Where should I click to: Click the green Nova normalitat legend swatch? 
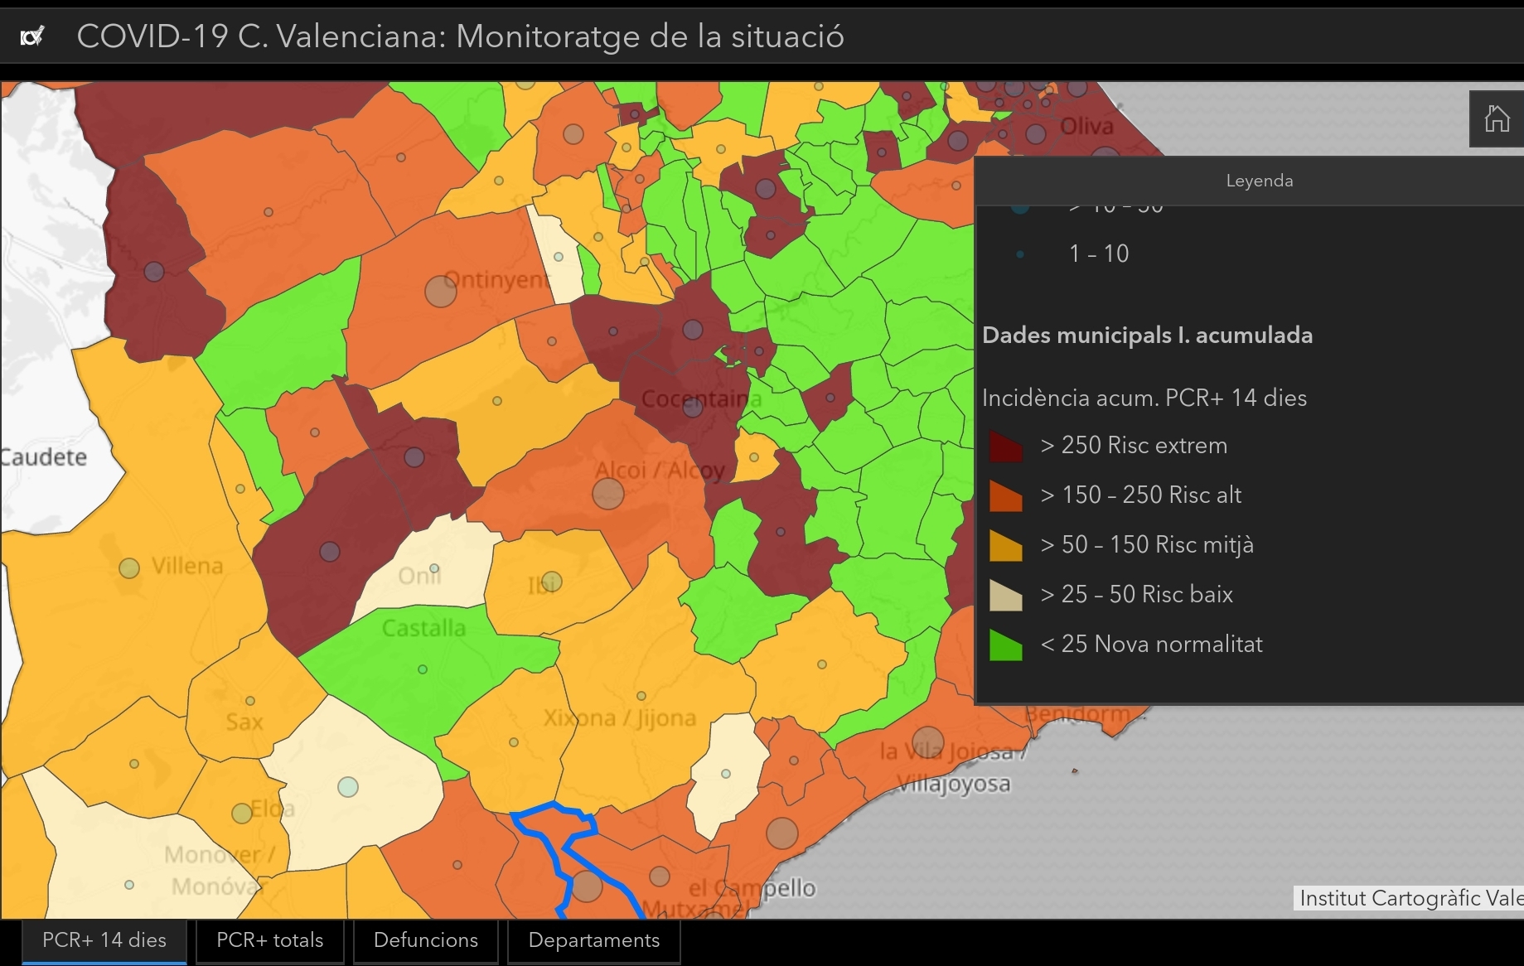pos(1006,645)
